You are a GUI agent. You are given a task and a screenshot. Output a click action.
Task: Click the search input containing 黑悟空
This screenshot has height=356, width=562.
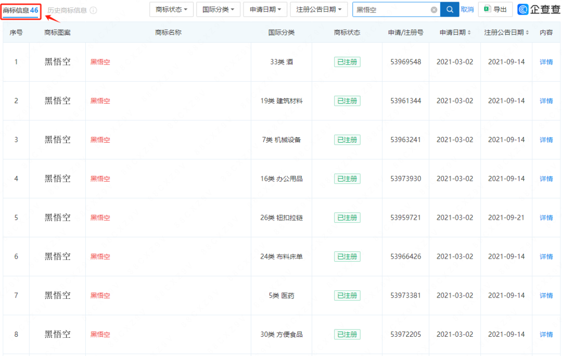[391, 10]
